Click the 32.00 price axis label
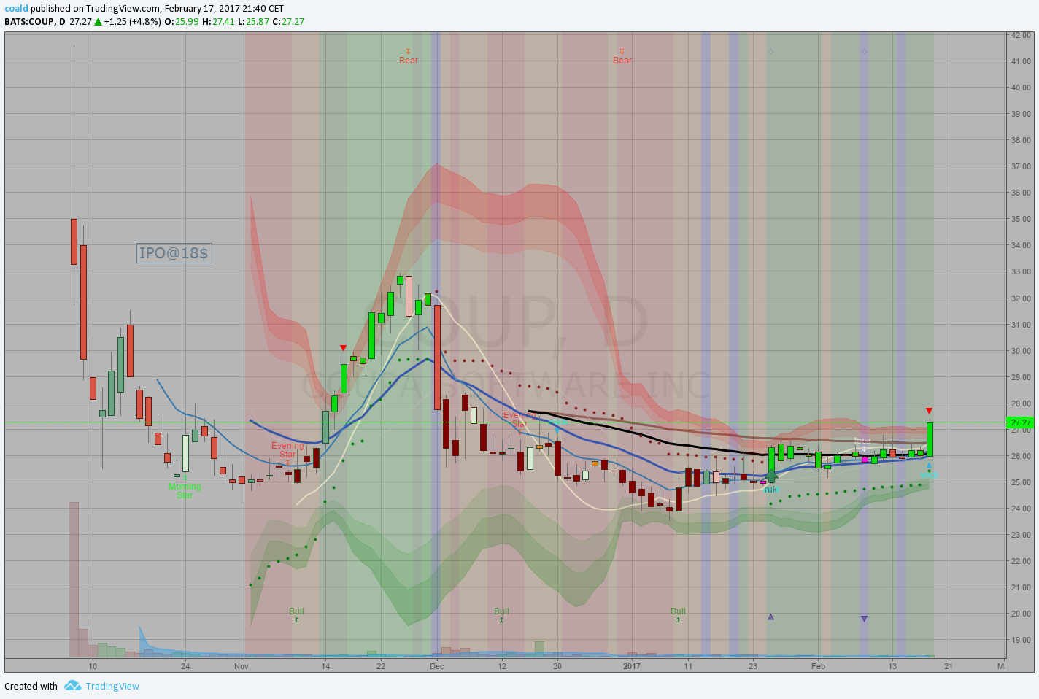Viewport: 1039px width, 699px height. pos(1021,298)
